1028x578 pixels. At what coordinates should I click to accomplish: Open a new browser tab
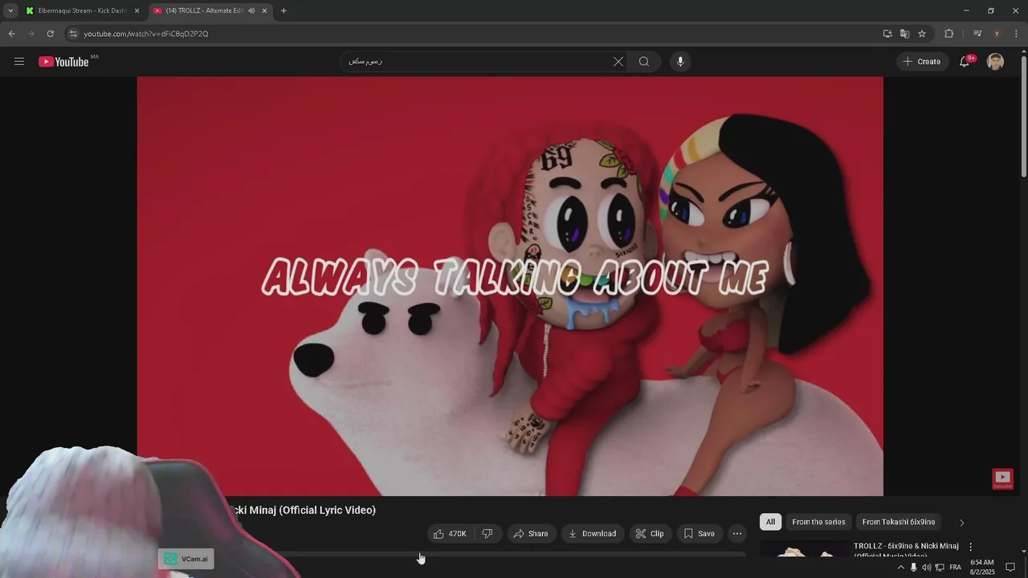284,10
